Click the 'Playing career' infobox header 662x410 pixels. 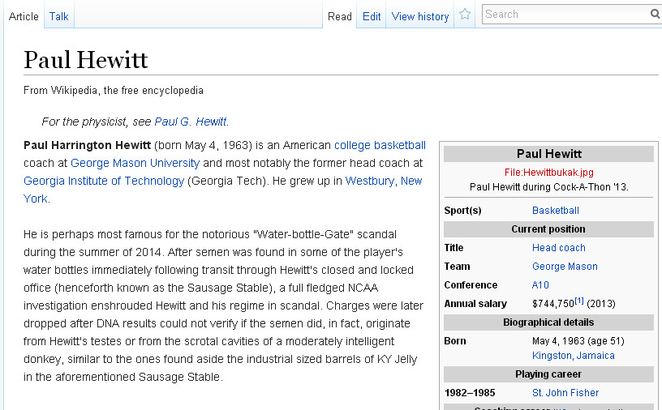click(x=548, y=374)
